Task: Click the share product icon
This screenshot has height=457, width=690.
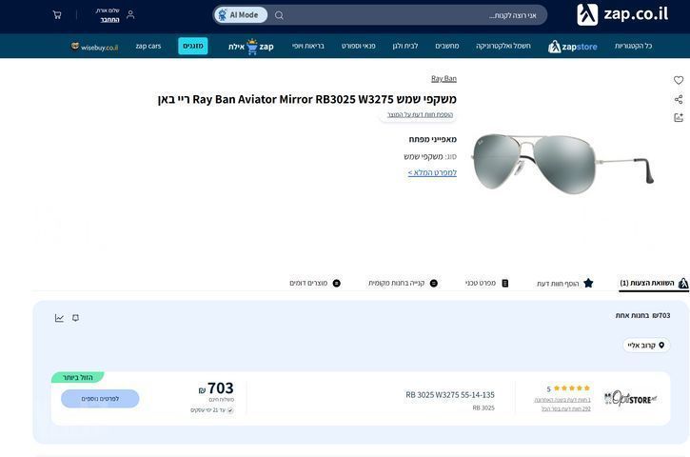Action: click(679, 99)
